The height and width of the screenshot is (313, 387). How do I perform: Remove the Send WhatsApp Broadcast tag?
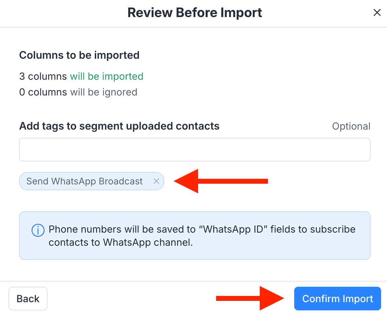[156, 181]
